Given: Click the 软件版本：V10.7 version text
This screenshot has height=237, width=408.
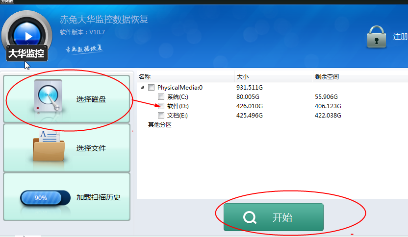Looking at the screenshot, I should [82, 32].
